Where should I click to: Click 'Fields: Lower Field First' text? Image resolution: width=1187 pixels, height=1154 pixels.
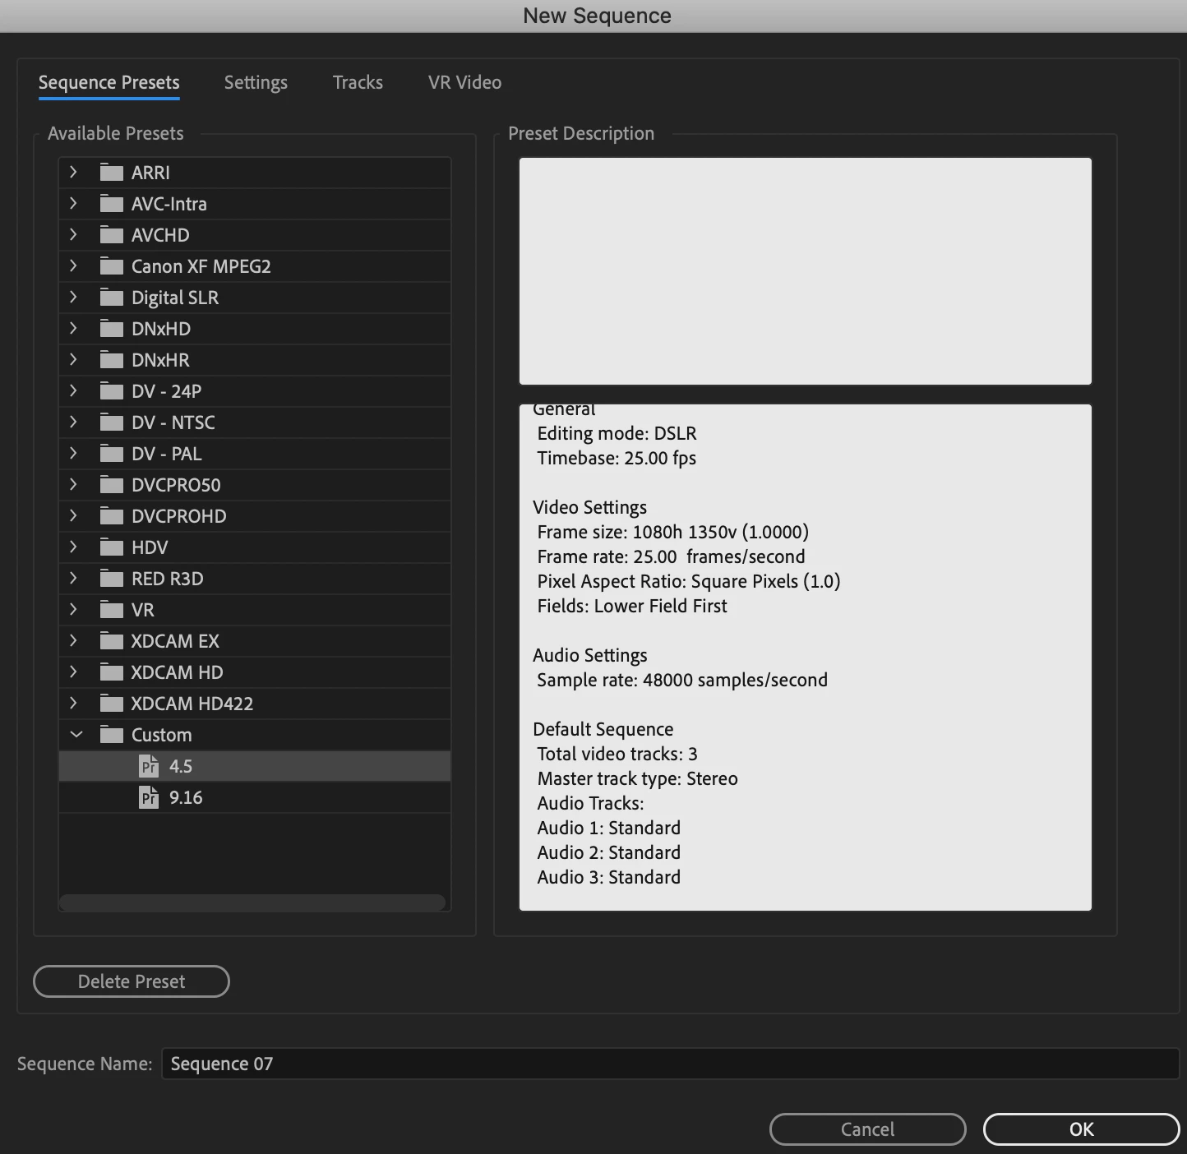[632, 607]
